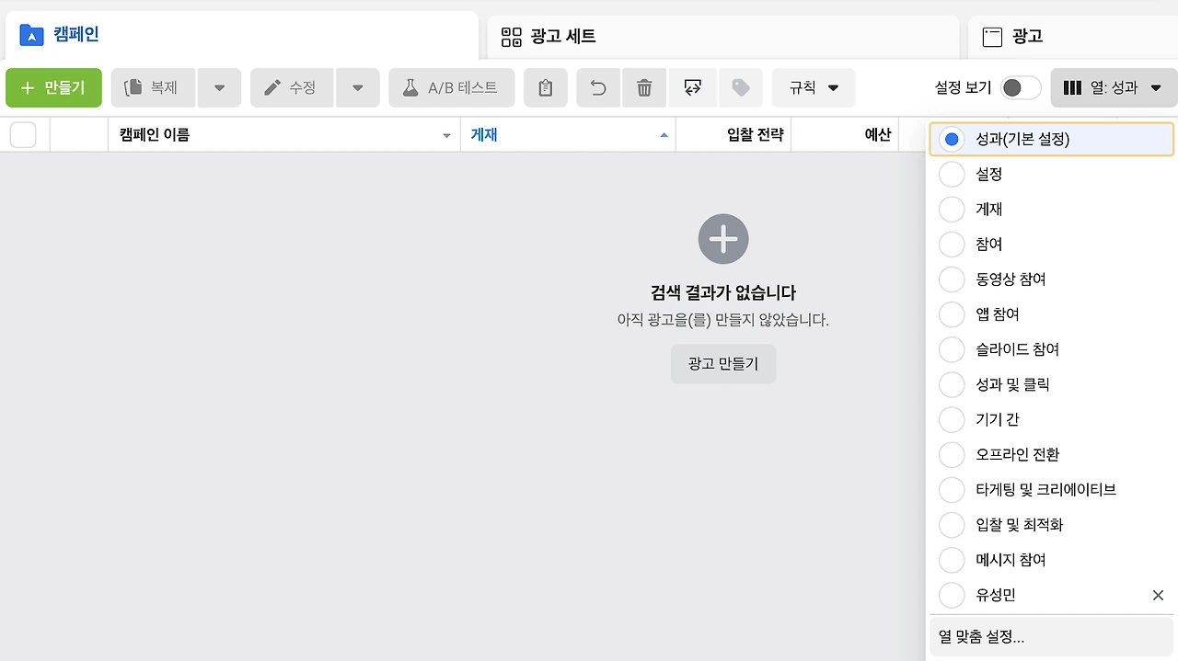Viewport: 1178px width, 661px height.
Task: Click the green 만들기 button
Action: 53,88
